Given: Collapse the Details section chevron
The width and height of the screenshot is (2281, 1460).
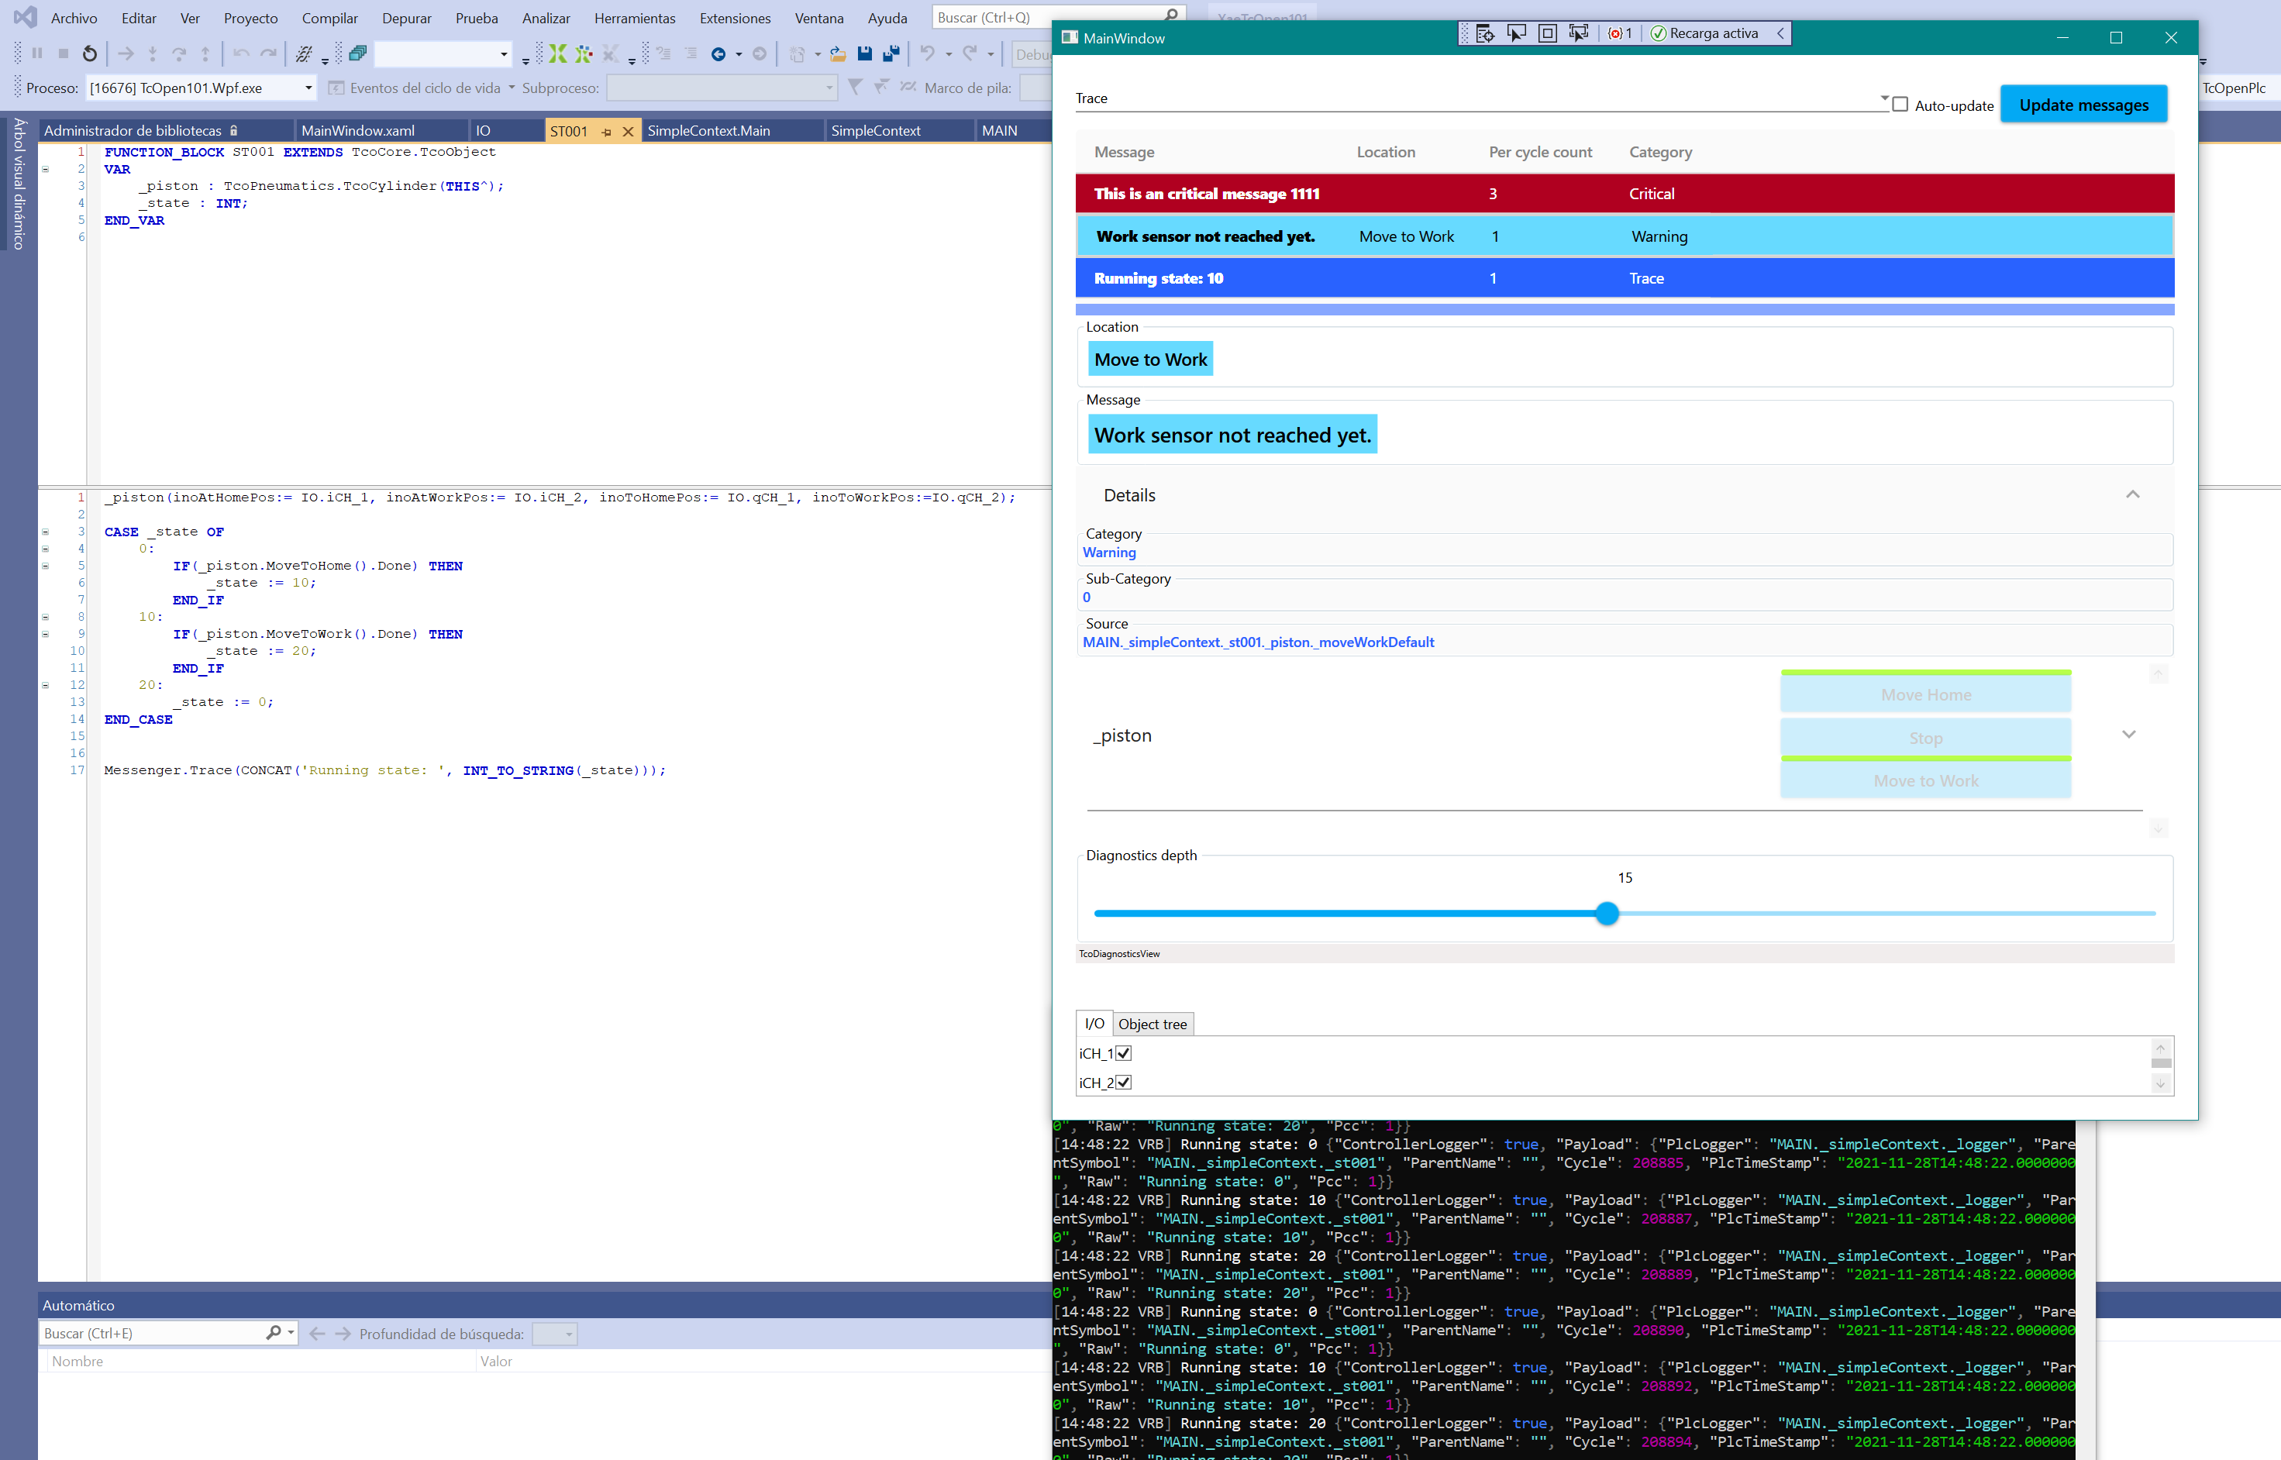Looking at the screenshot, I should [2133, 494].
